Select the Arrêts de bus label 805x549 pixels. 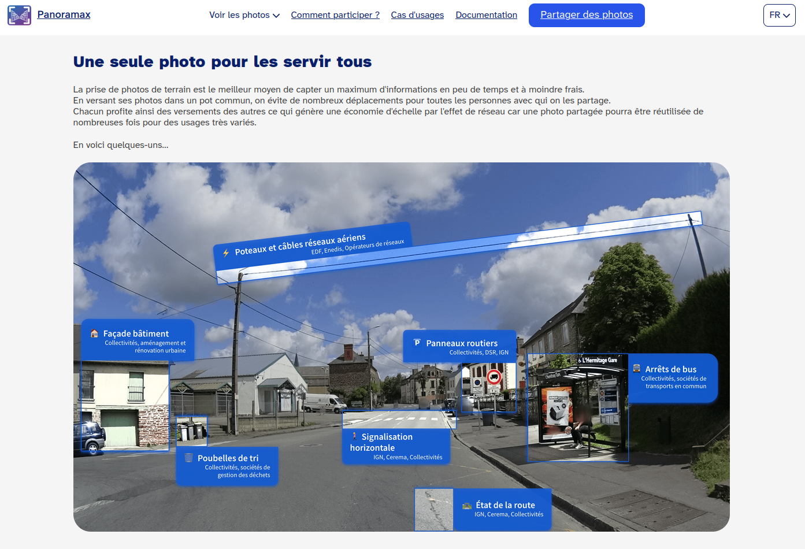point(673,378)
